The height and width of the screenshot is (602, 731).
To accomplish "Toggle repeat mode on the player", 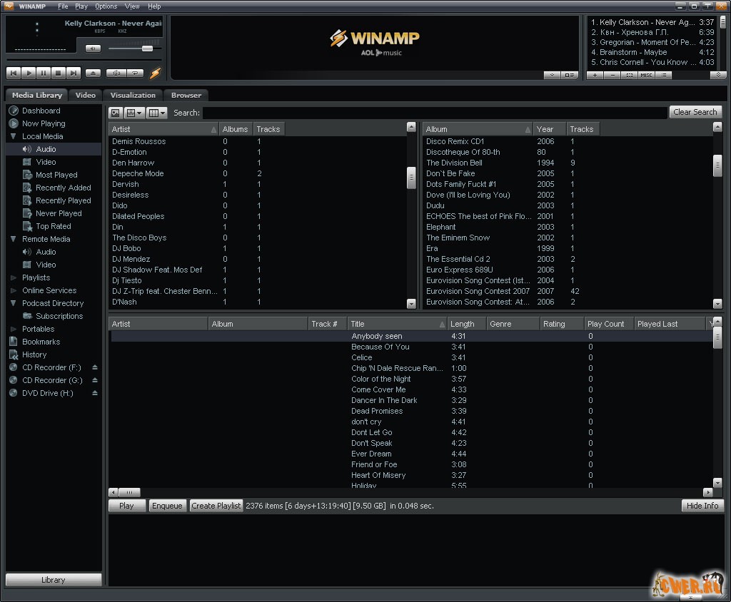I will 135,73.
